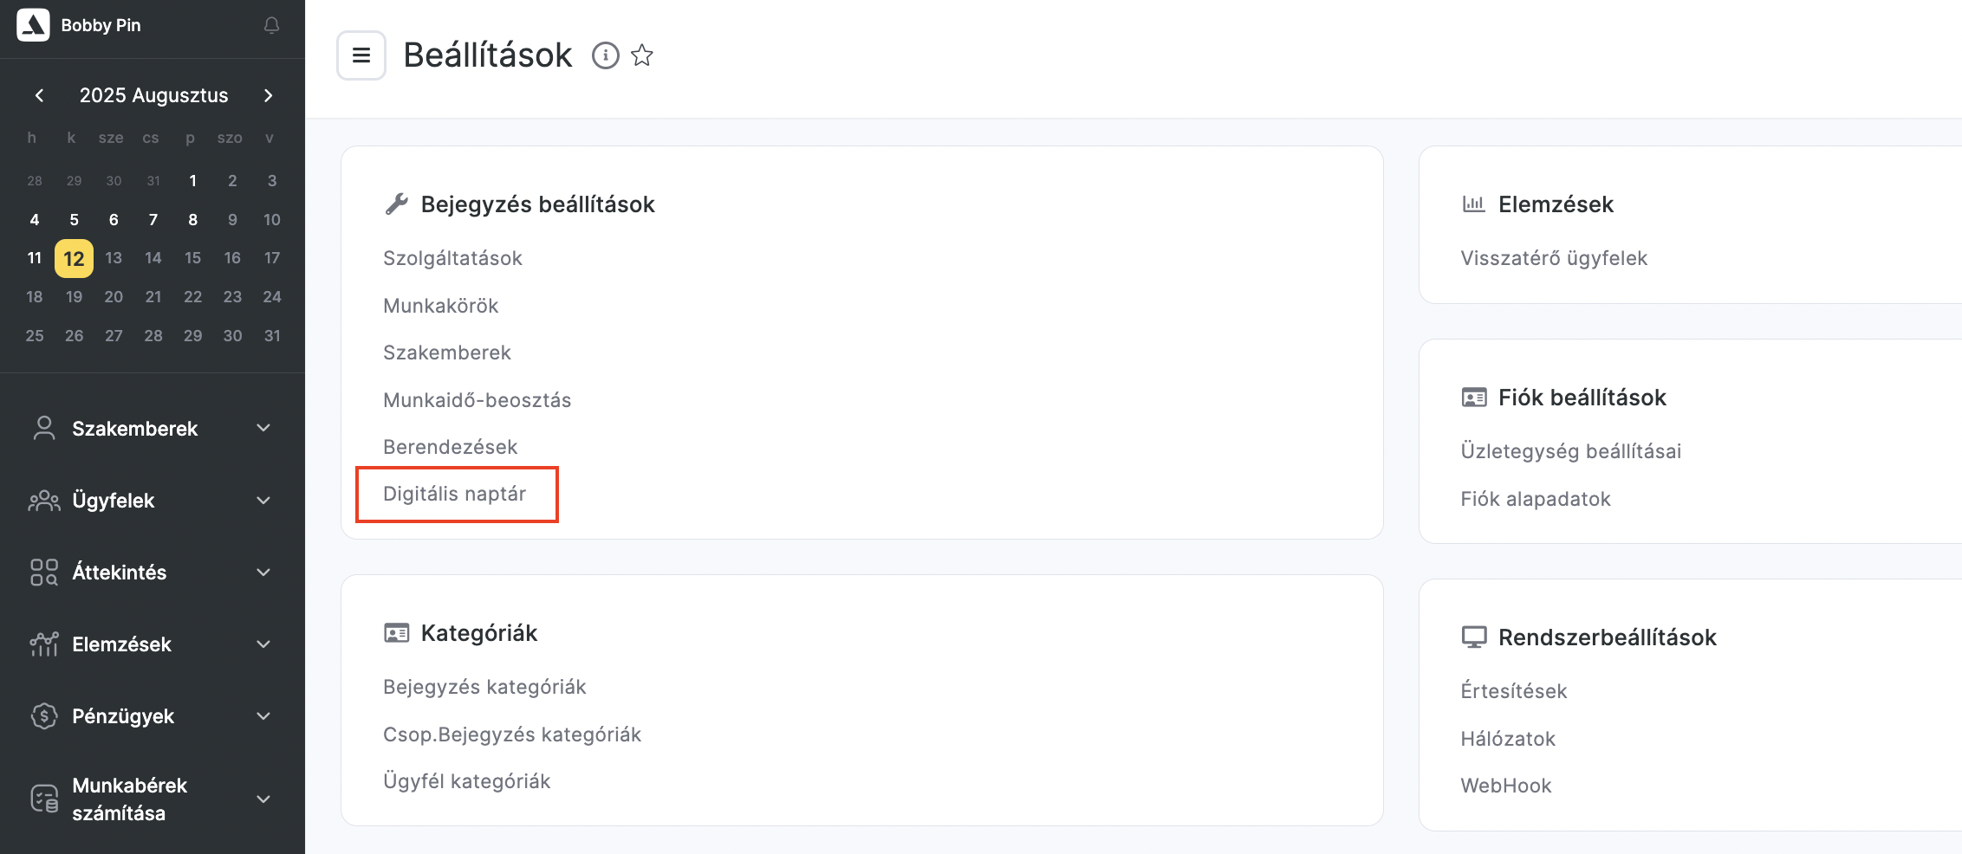Open the Digitális naptár settings link

[x=455, y=494]
